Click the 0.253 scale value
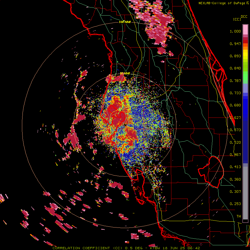Screen dimensions: 250x250 point(235,204)
